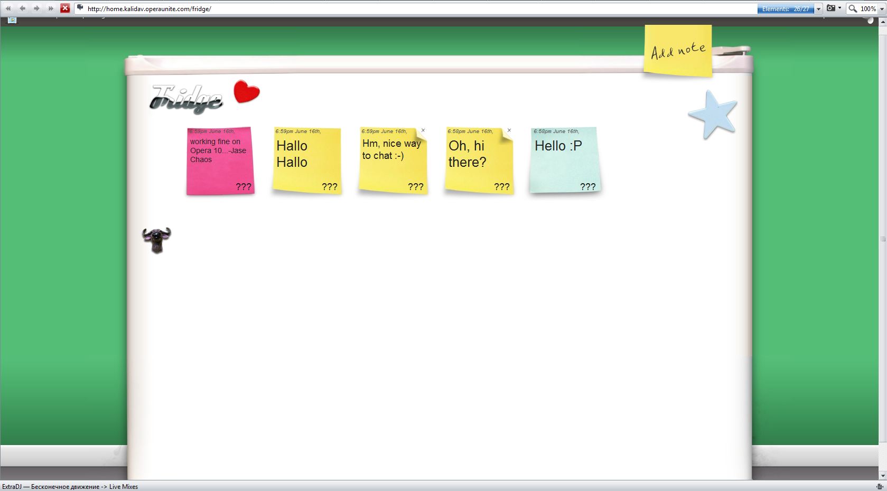Click the red heart magnet

[246, 92]
